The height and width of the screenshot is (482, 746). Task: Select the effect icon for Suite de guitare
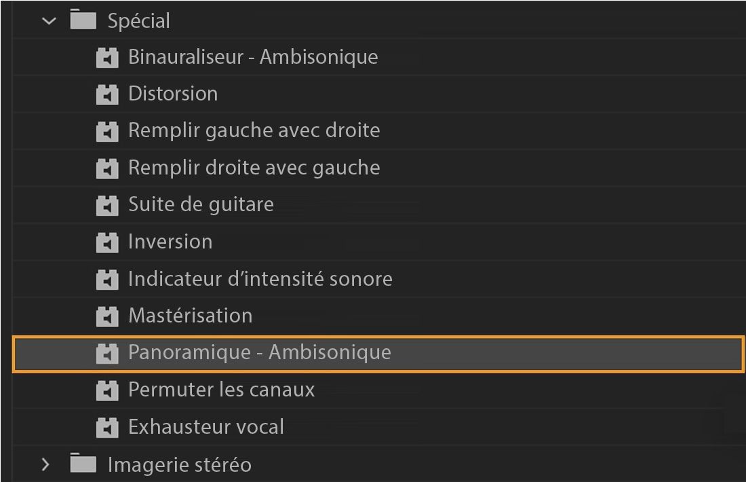(x=107, y=204)
